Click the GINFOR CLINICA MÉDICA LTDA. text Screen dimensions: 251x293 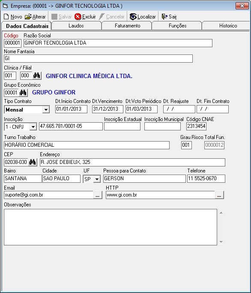pyautogui.click(x=89, y=76)
